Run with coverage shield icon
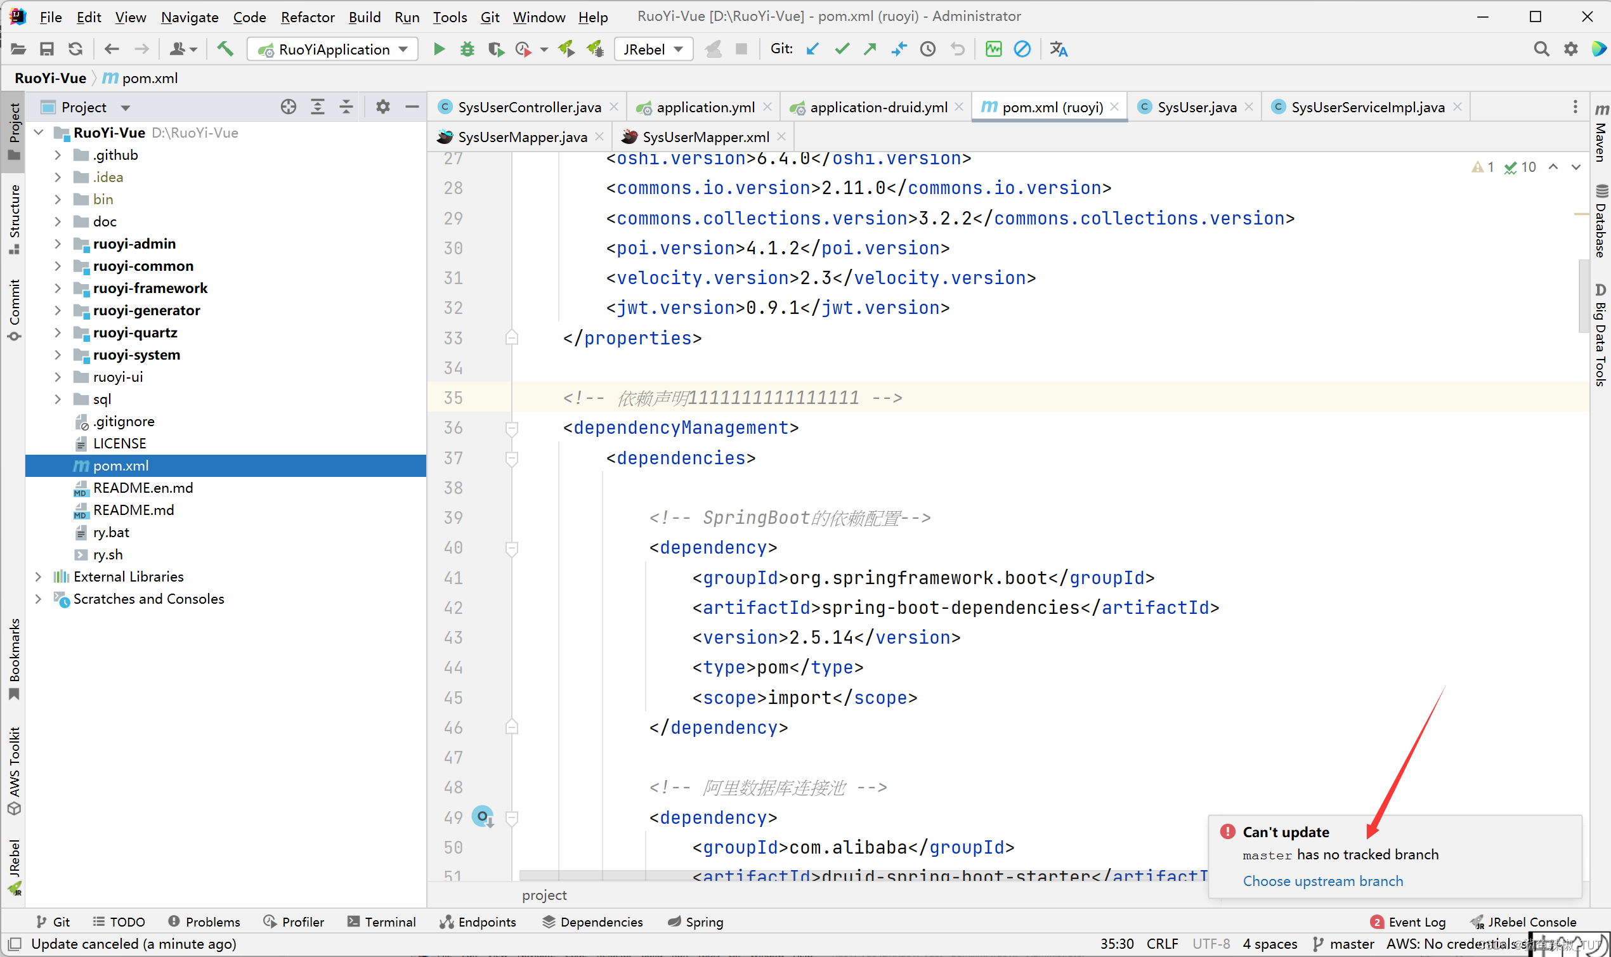 [x=495, y=49]
